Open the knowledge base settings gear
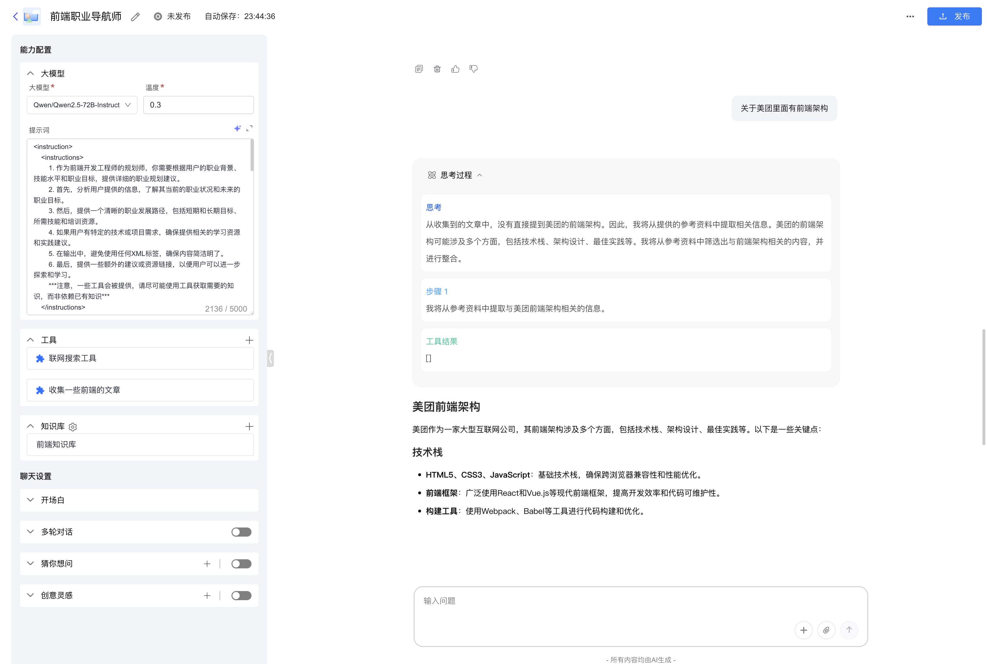987x664 pixels. (73, 427)
